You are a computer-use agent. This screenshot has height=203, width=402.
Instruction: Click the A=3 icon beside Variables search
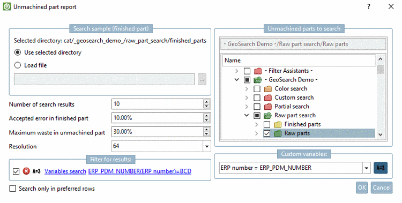click(x=36, y=171)
